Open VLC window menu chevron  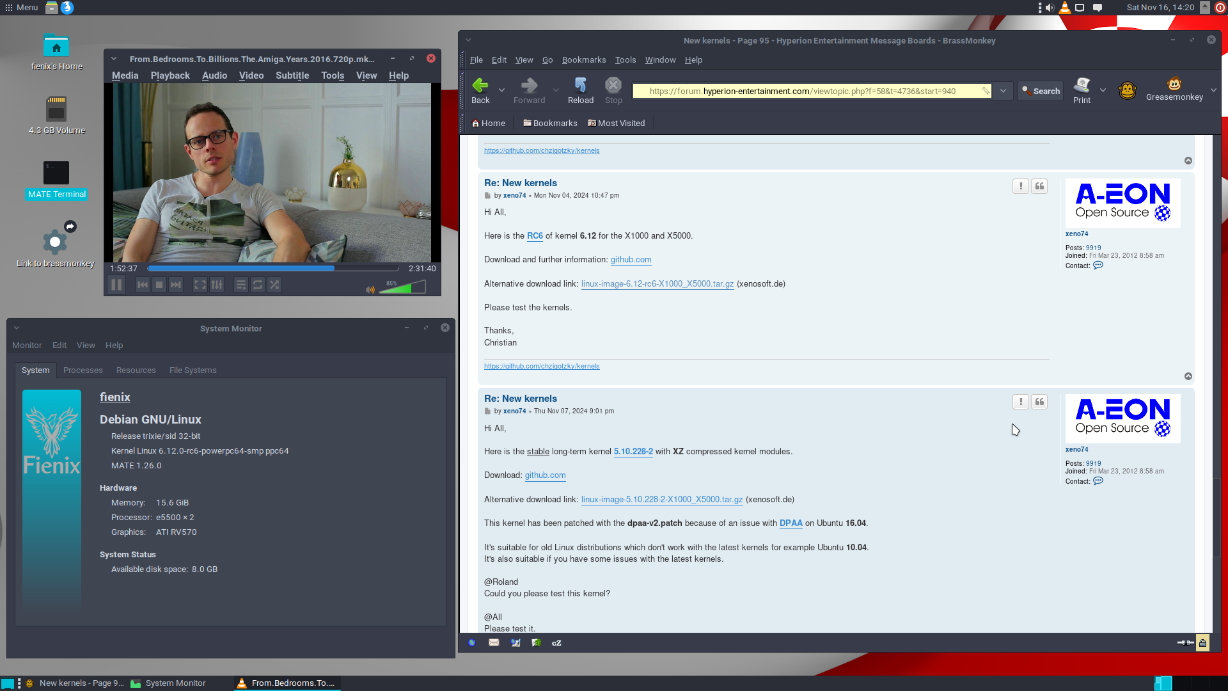click(114, 59)
